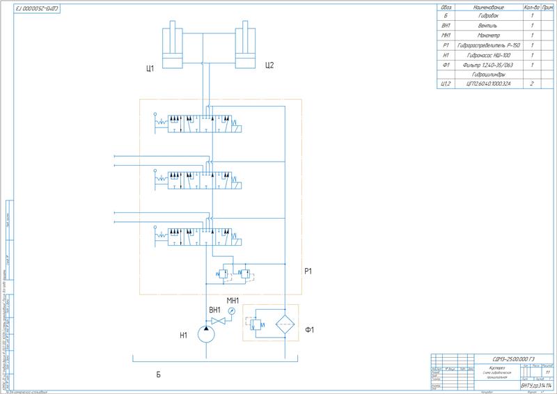Viewport: 557px width, 394px height.
Task: Select the top distributor spool section
Action: click(200, 123)
